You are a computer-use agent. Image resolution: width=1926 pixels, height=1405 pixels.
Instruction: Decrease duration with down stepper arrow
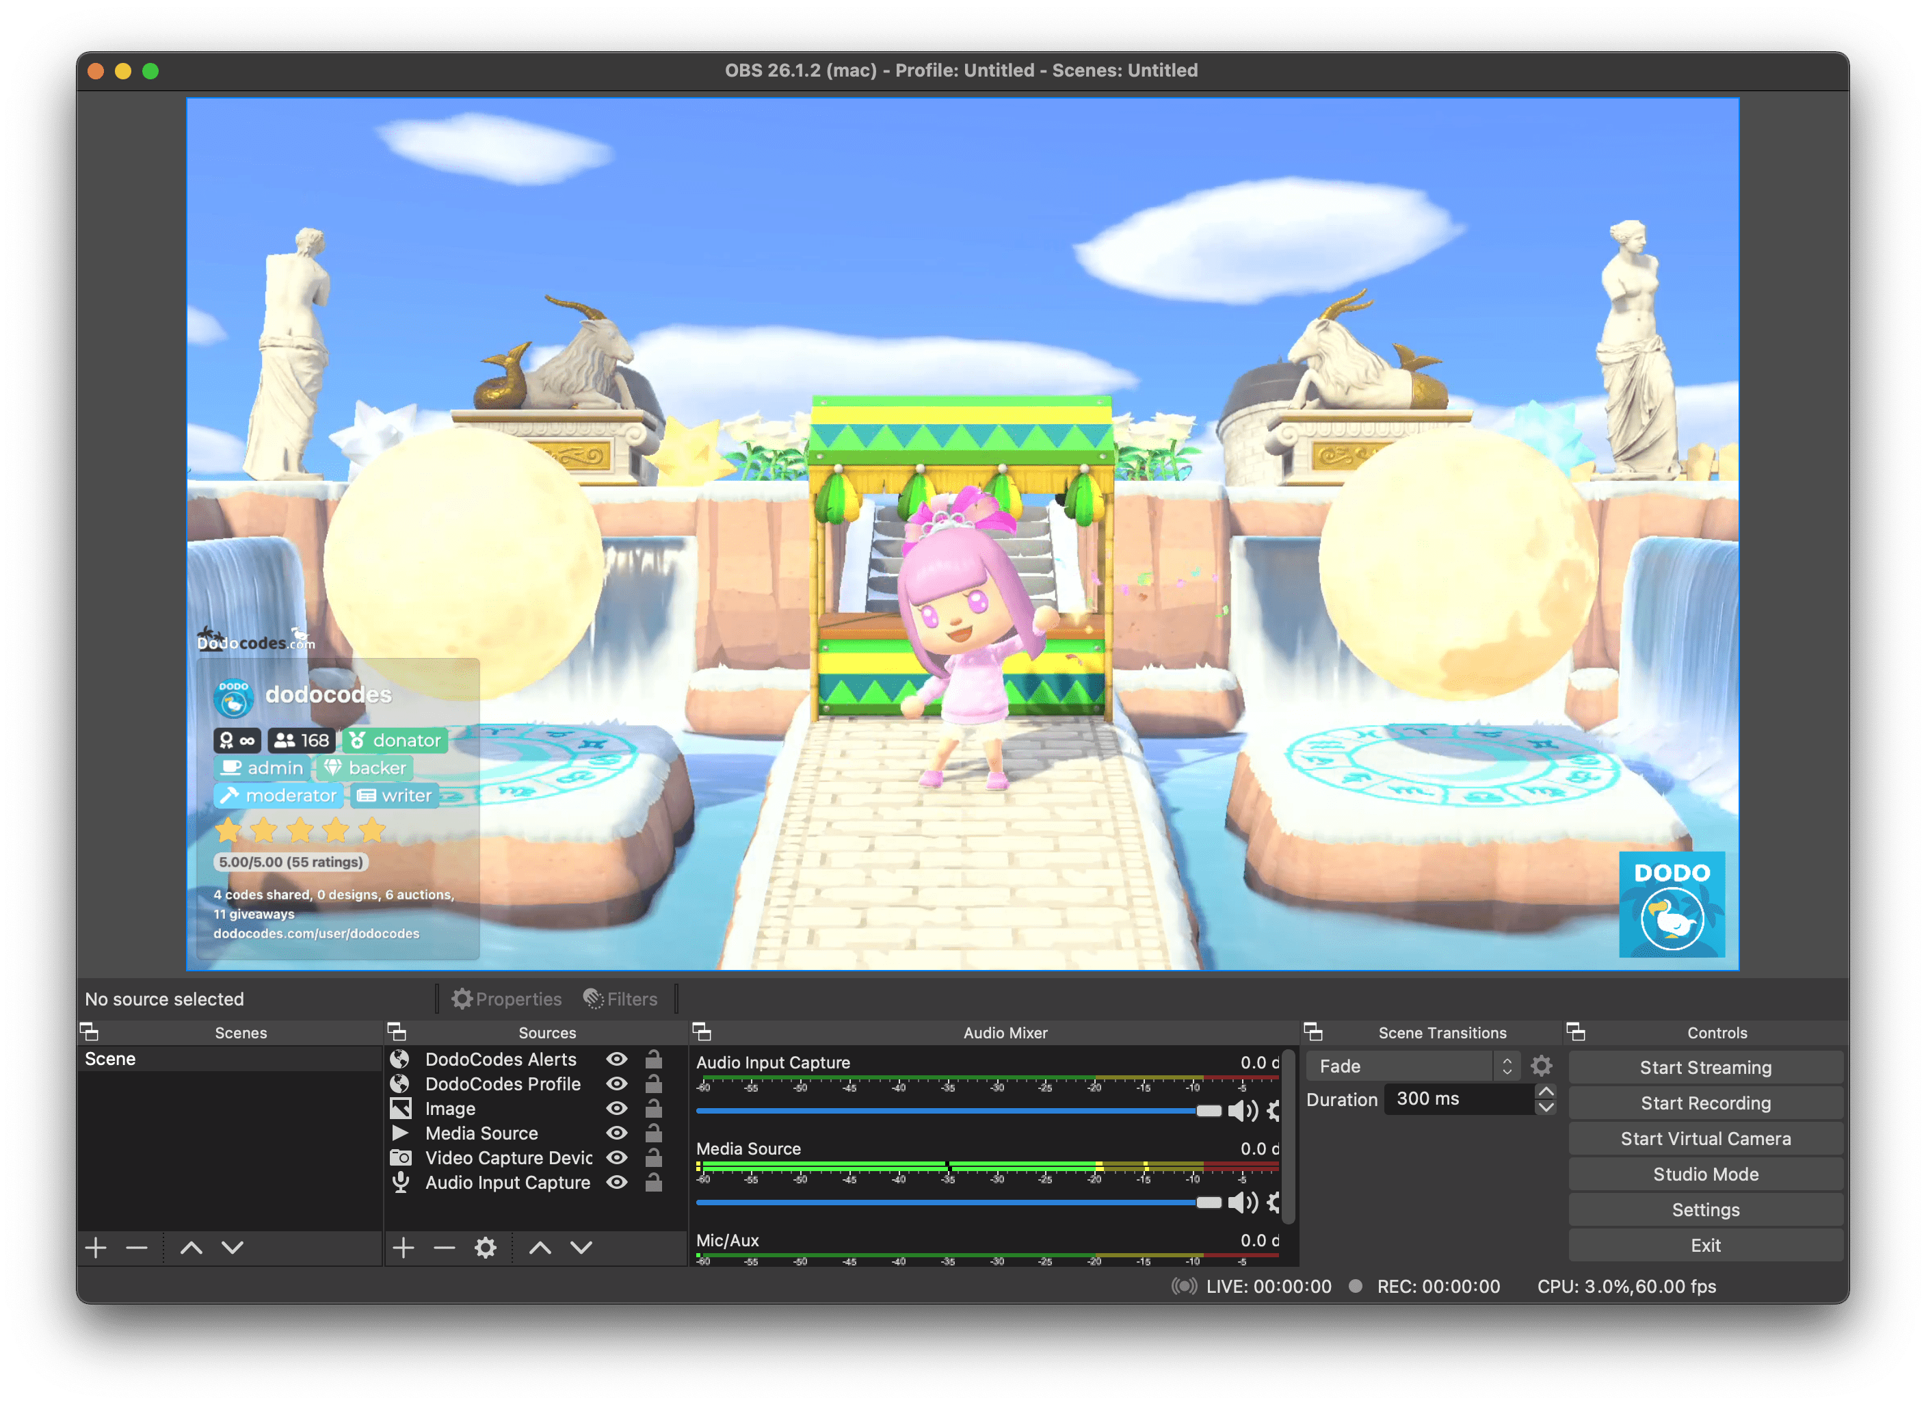pyautogui.click(x=1546, y=1107)
